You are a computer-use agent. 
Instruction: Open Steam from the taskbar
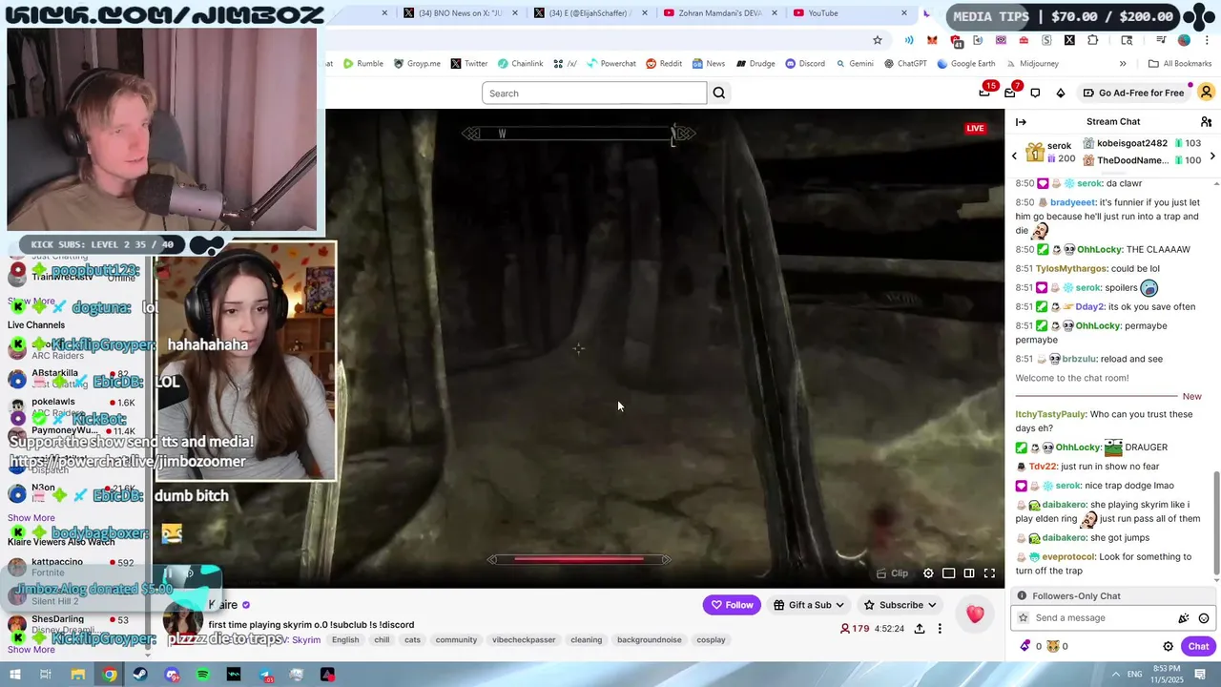tap(140, 675)
